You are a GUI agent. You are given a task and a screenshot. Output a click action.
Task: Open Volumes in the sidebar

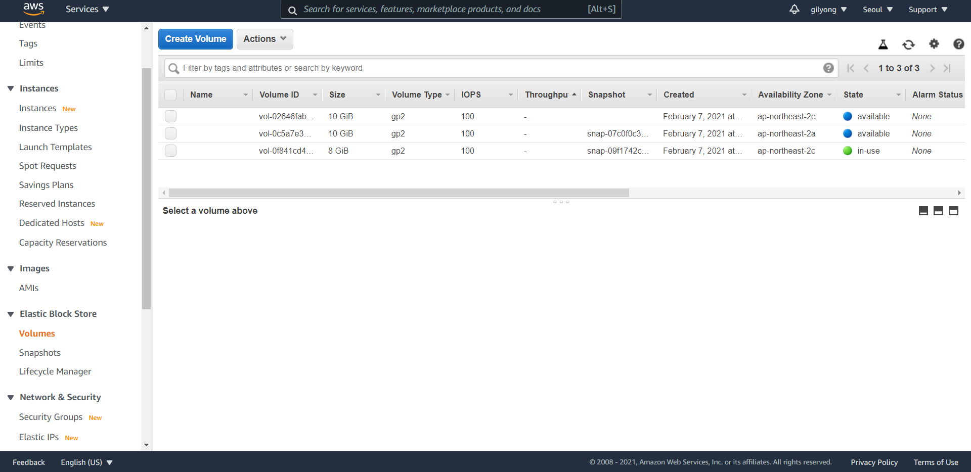click(37, 334)
